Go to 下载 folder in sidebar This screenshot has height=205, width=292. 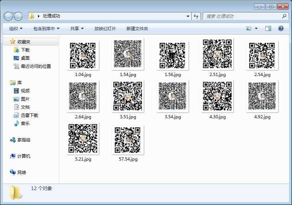click(x=25, y=50)
